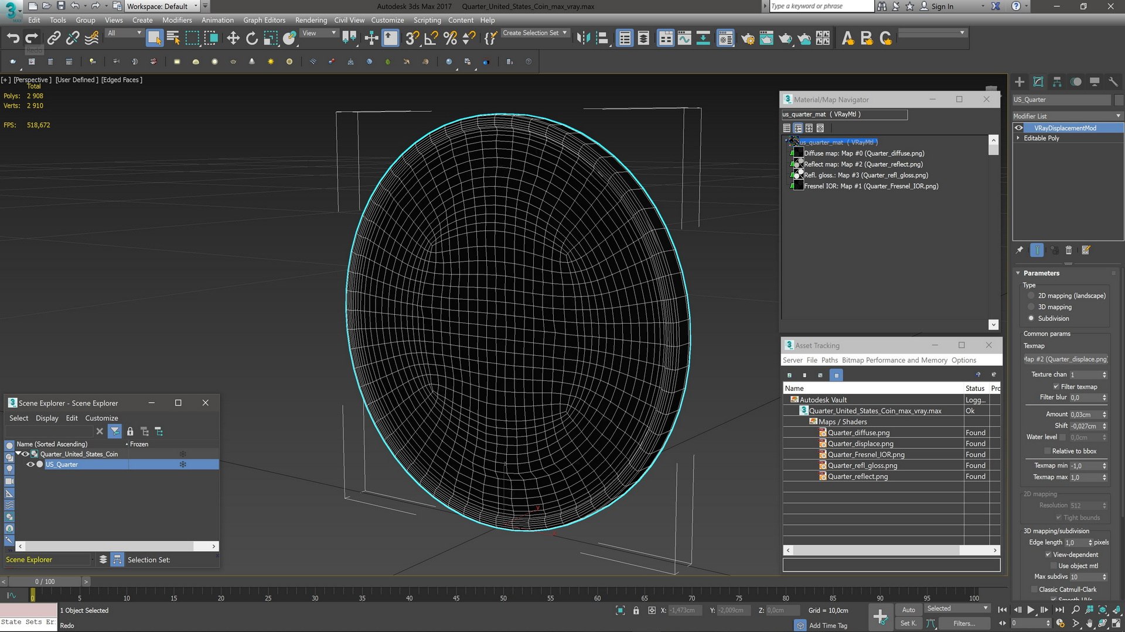Click the Auto key button
The height and width of the screenshot is (632, 1125).
click(x=909, y=610)
